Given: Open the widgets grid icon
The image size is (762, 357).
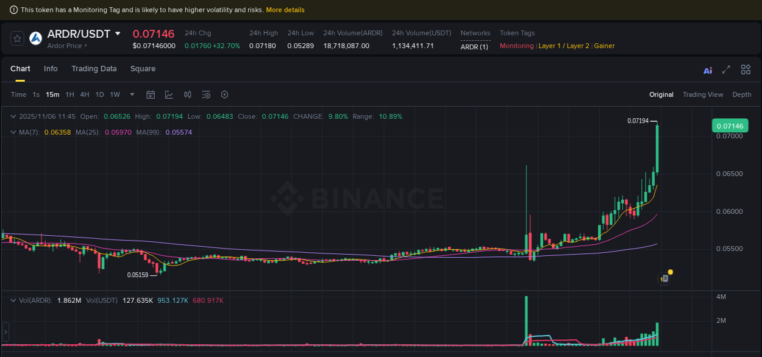Looking at the screenshot, I should 745,69.
